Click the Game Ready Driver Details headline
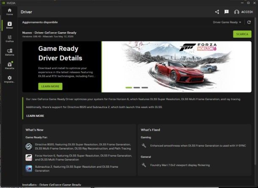Image resolution: width=258 pixels, height=188 pixels. point(60,53)
